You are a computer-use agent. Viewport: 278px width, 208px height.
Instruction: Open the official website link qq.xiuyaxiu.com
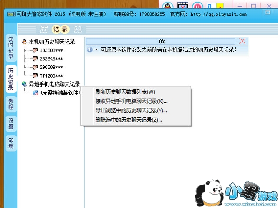[218, 14]
